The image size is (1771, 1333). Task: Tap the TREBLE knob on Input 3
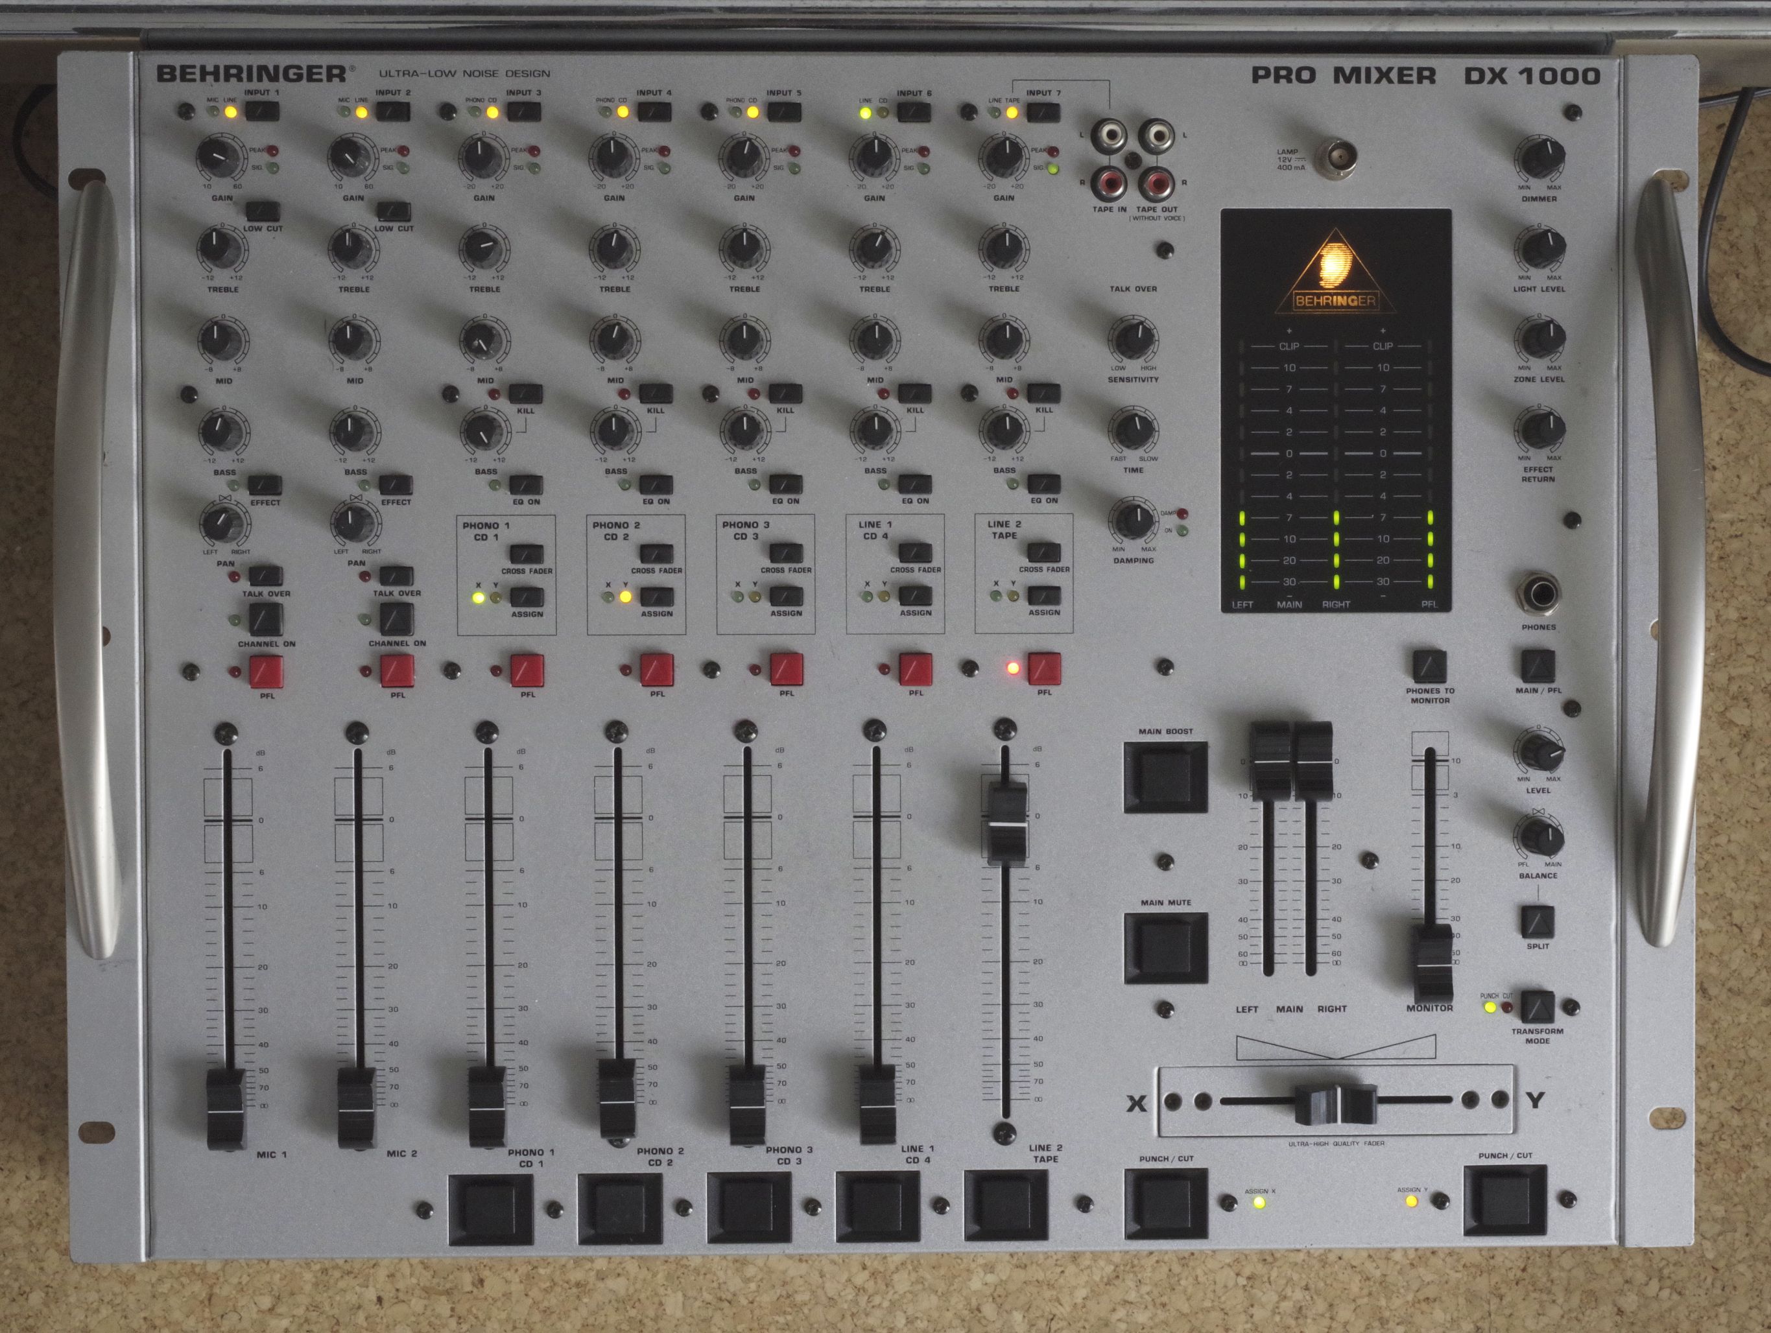click(x=482, y=249)
